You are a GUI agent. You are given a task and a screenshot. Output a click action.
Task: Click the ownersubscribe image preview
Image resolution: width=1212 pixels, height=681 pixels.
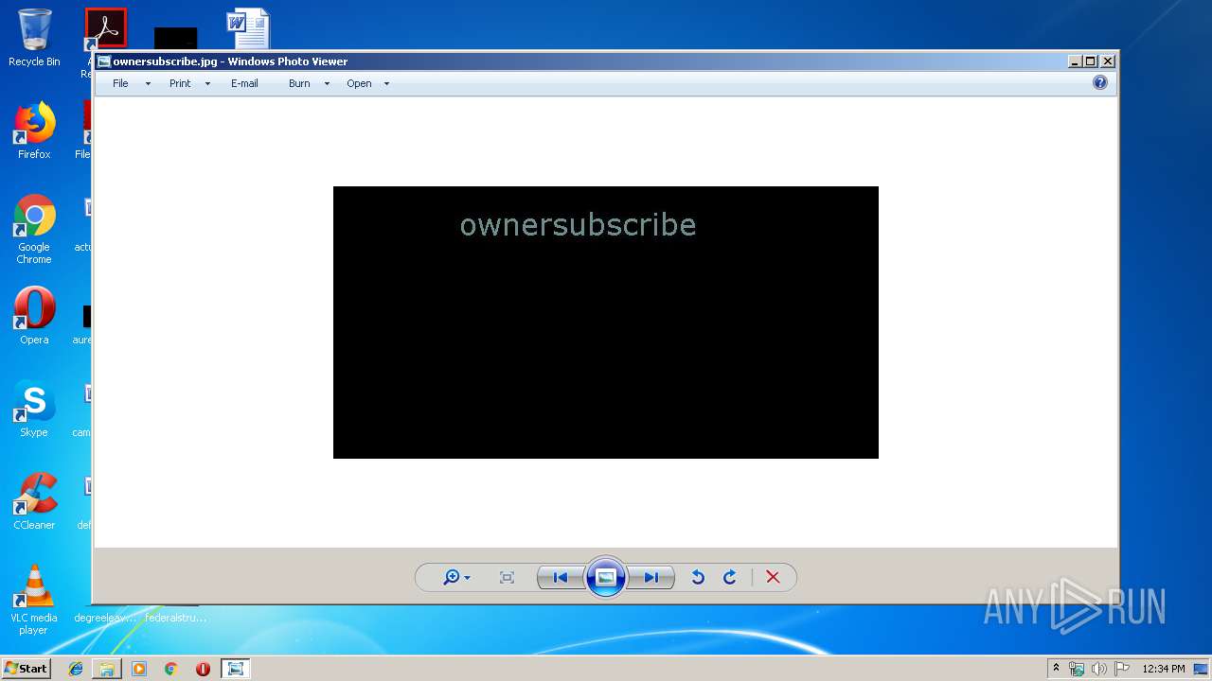tap(606, 323)
